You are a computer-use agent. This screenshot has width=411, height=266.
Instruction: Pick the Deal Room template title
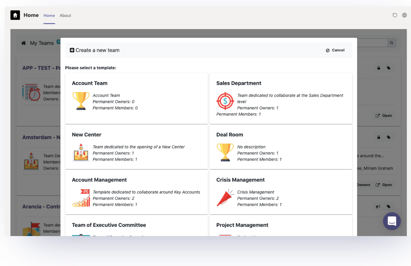click(x=230, y=135)
